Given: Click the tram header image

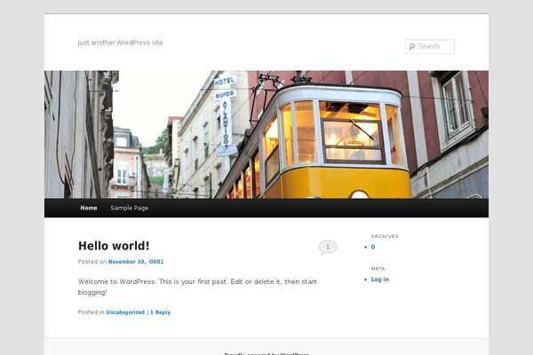Looking at the screenshot, I should (x=266, y=135).
